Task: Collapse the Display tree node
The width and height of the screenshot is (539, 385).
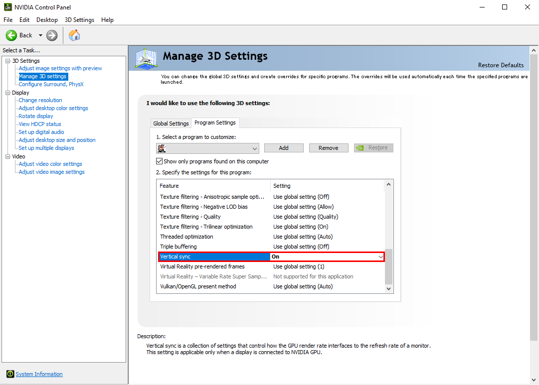Action: point(7,93)
